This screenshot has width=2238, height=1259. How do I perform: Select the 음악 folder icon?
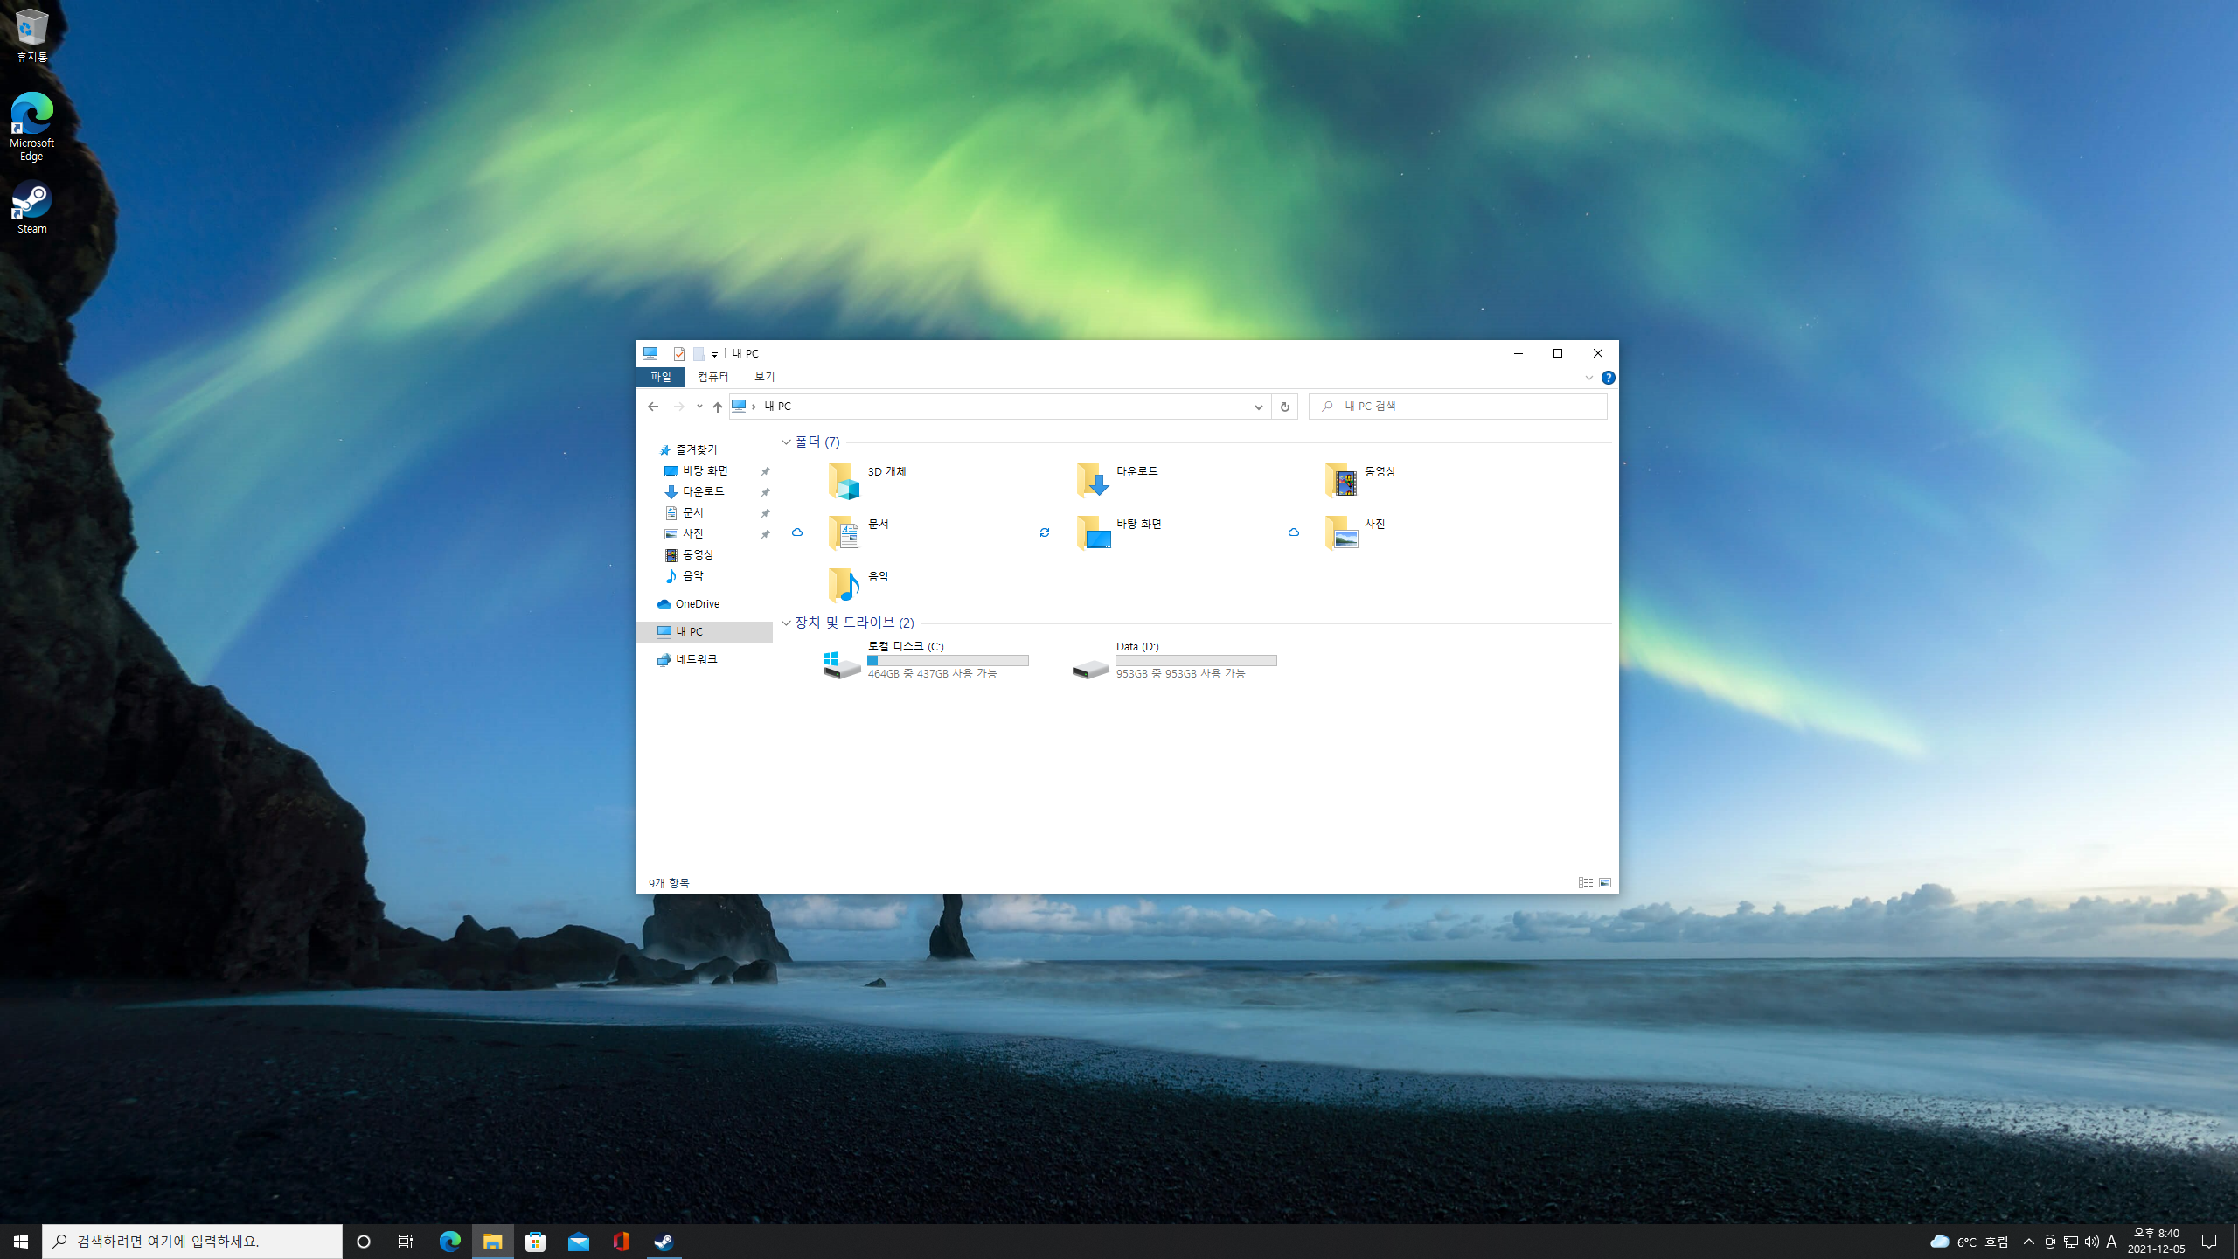(844, 585)
